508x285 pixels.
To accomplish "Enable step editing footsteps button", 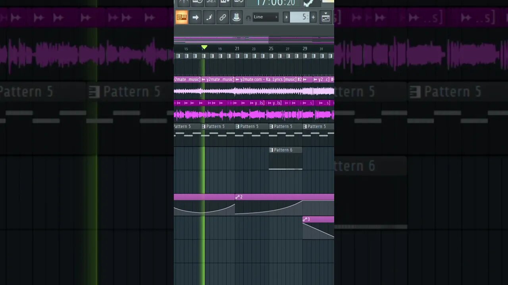I will click(x=209, y=17).
